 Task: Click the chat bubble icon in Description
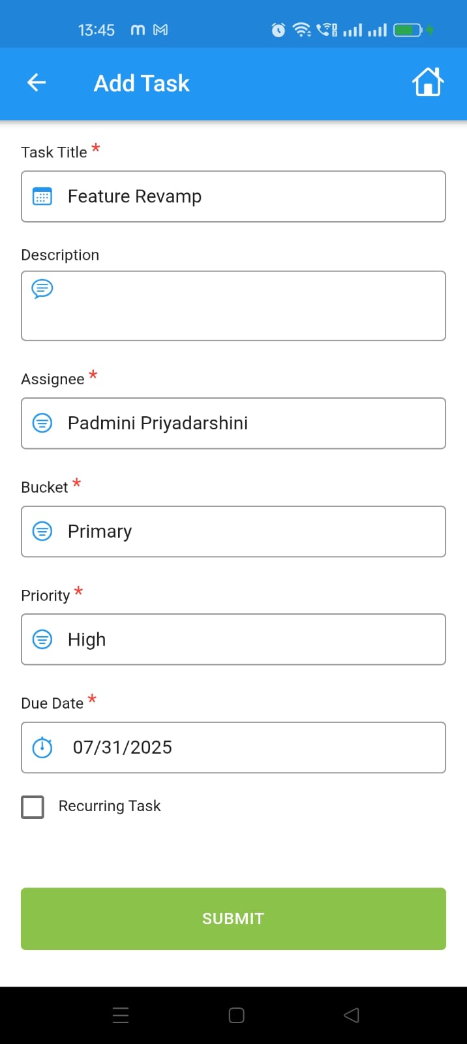[42, 288]
